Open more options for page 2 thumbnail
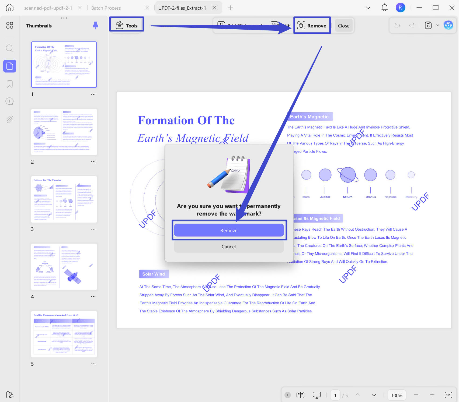The width and height of the screenshot is (459, 402). coord(93,162)
